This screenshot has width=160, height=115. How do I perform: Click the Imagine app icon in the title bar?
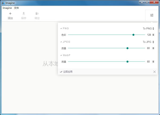(3, 3)
